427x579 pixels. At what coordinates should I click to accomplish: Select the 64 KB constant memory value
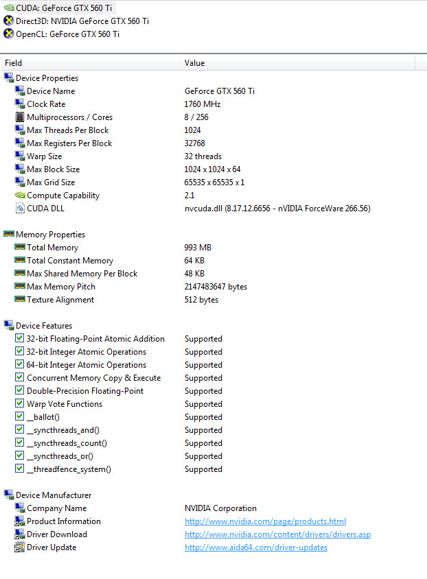[x=194, y=260]
